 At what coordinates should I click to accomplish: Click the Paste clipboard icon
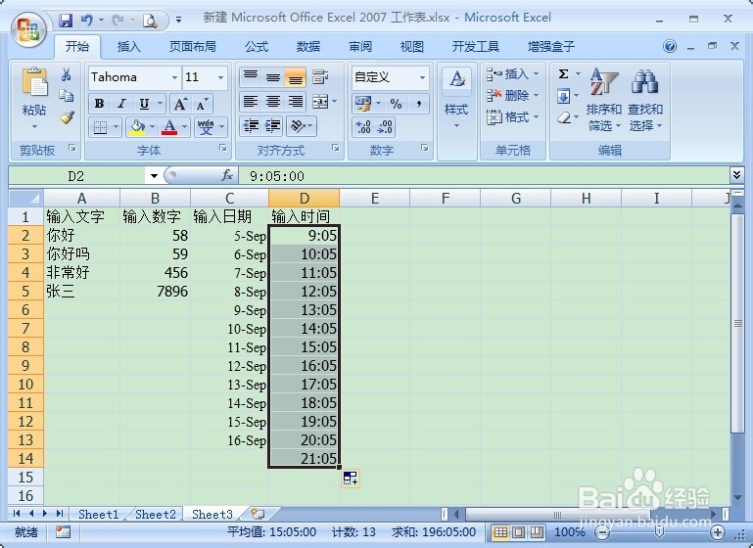34,82
